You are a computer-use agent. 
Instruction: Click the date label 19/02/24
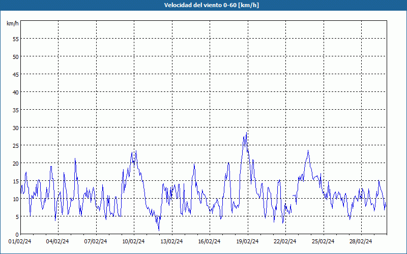(247, 242)
